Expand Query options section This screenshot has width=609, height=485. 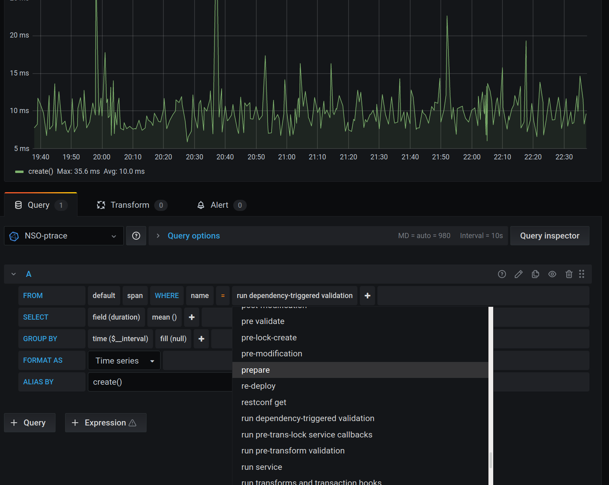point(193,236)
